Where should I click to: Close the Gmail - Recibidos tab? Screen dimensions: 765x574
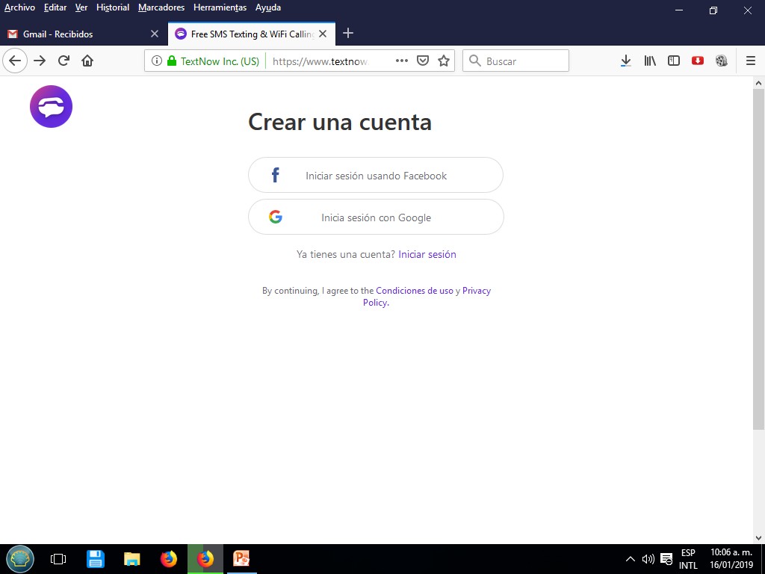(x=155, y=34)
